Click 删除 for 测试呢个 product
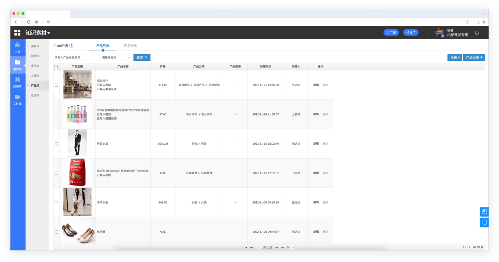This screenshot has height=262, width=499. [x=326, y=85]
